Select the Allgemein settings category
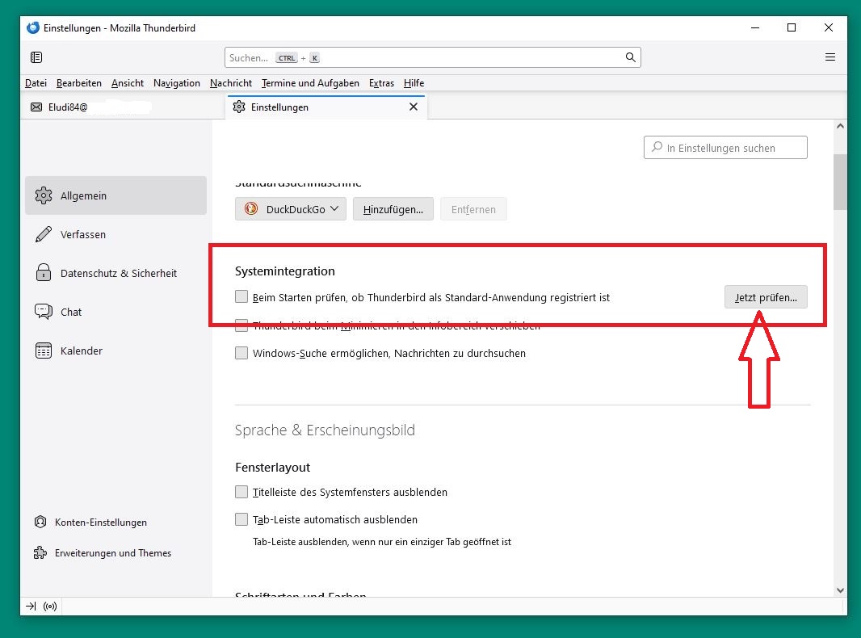 point(115,195)
